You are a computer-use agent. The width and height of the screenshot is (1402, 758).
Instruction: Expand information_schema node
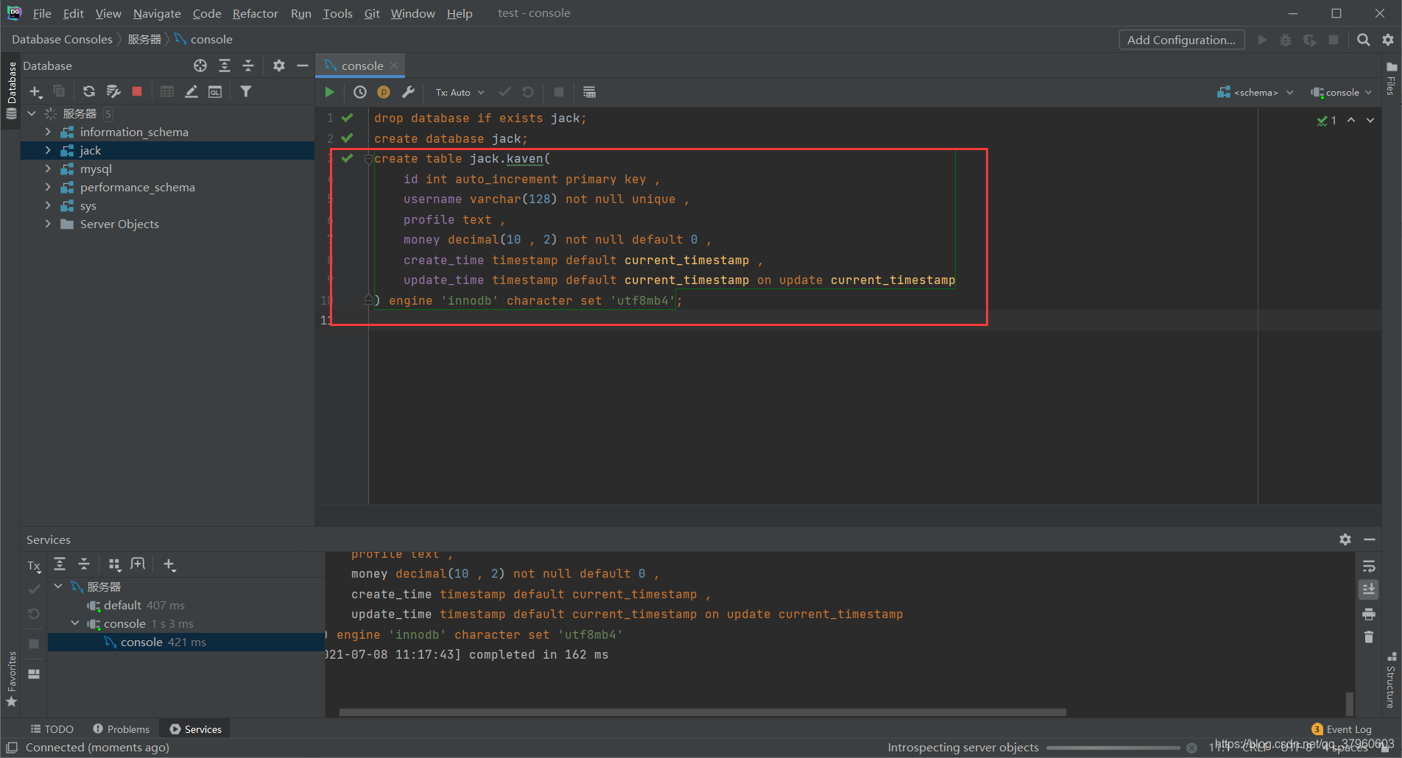[48, 132]
